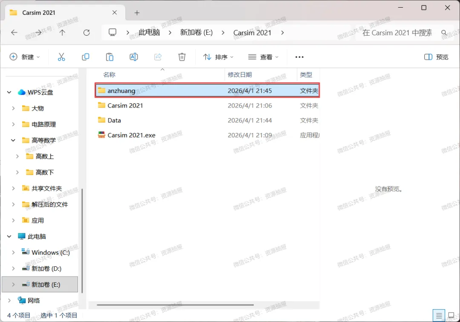Image resolution: width=460 pixels, height=322 pixels.
Task: Click the Carsim 2021.exe application icon
Action: point(101,135)
